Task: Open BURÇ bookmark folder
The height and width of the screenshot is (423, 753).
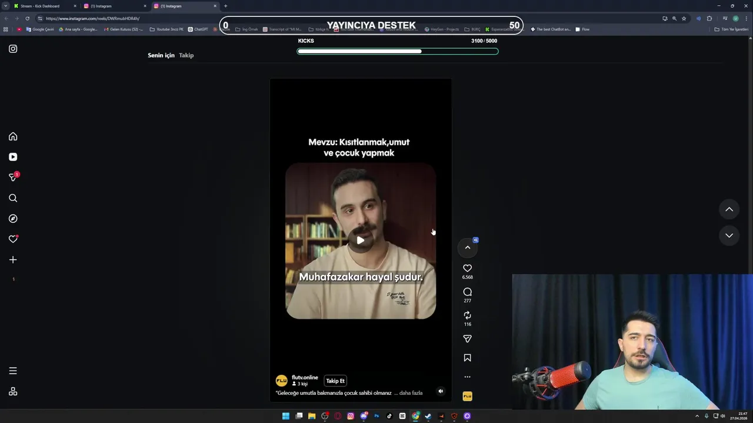Action: (472, 29)
